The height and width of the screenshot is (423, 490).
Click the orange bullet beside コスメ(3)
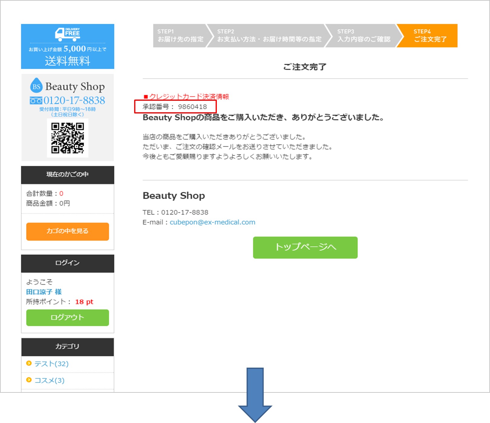tap(29, 380)
